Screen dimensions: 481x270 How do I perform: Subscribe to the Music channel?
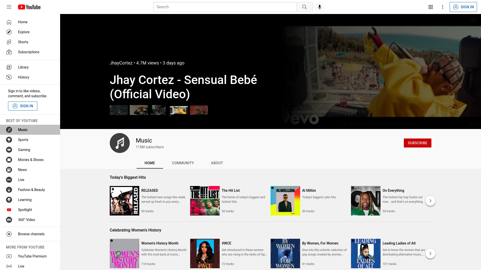417,143
